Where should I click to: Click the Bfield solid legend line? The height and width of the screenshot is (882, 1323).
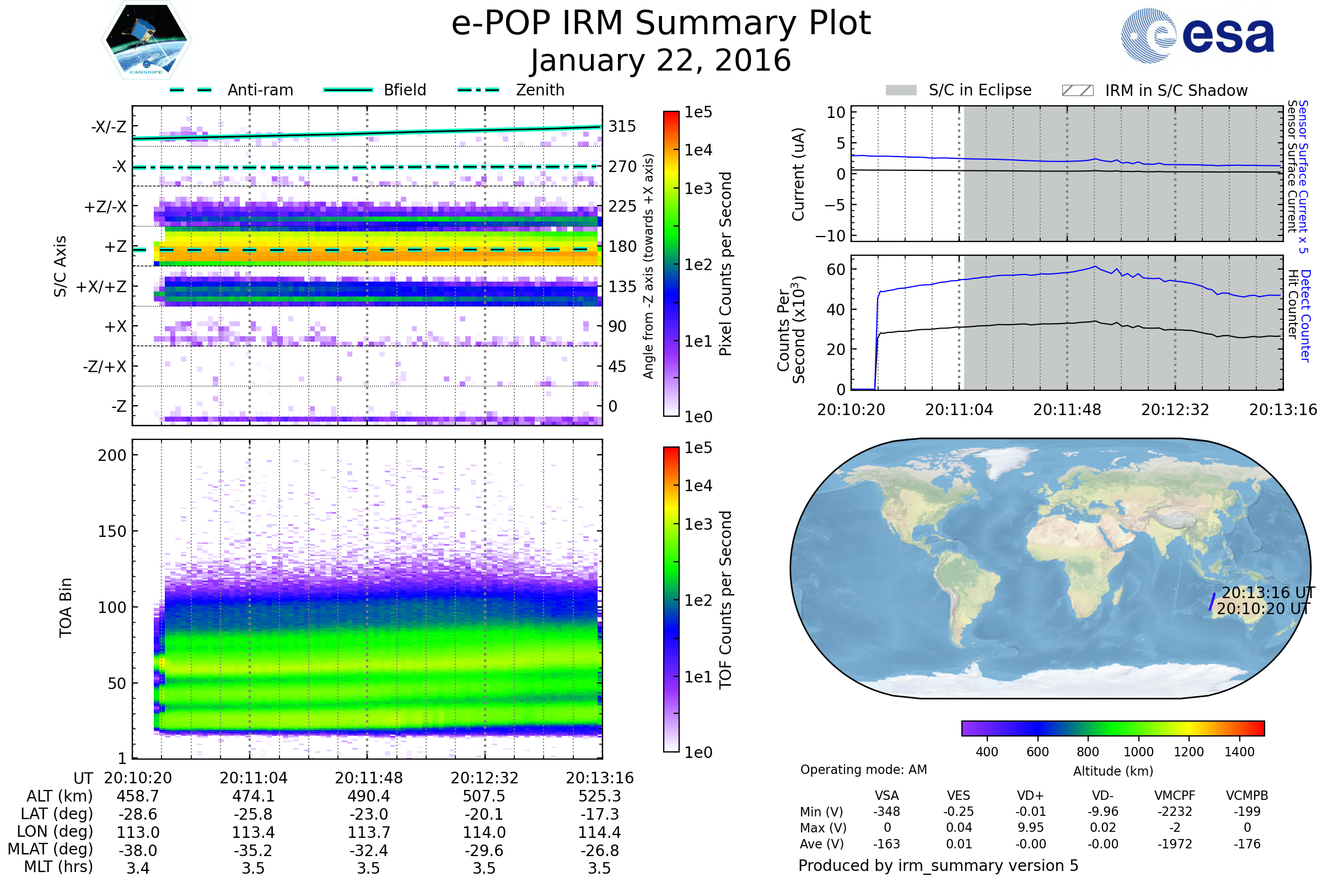[x=348, y=90]
